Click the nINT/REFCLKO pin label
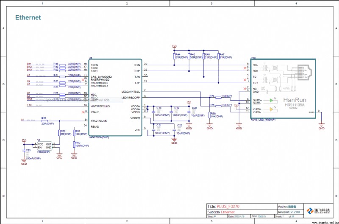Screen dimensions: 339x224 pyautogui.click(x=100, y=106)
